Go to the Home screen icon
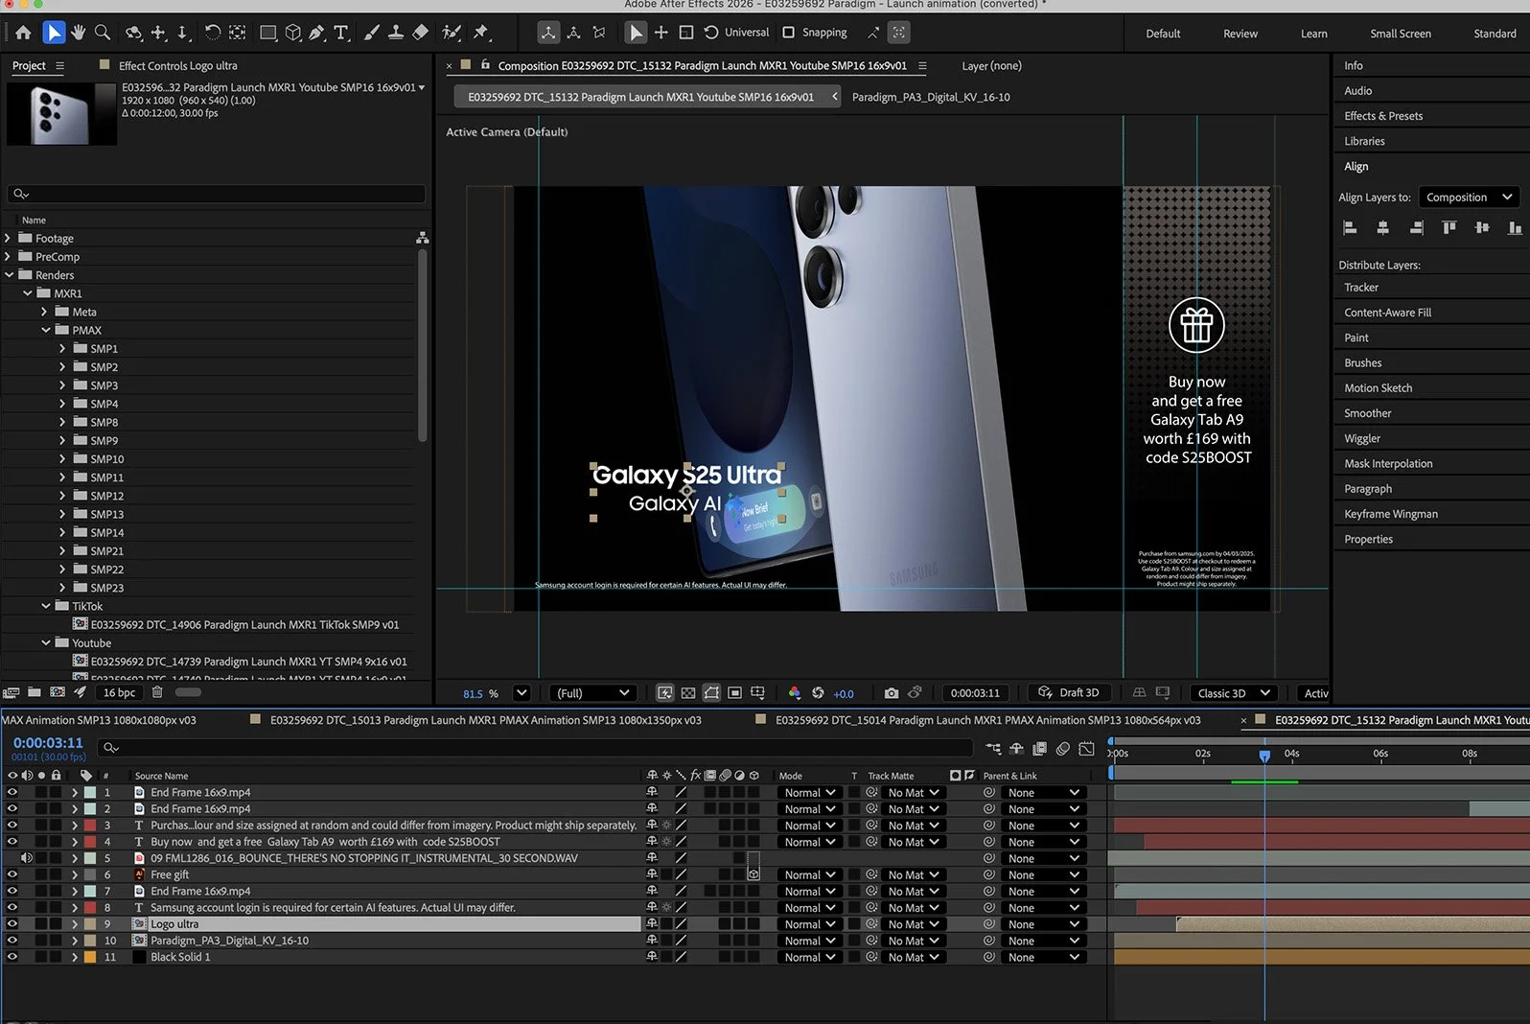Viewport: 1530px width, 1024px height. click(24, 33)
